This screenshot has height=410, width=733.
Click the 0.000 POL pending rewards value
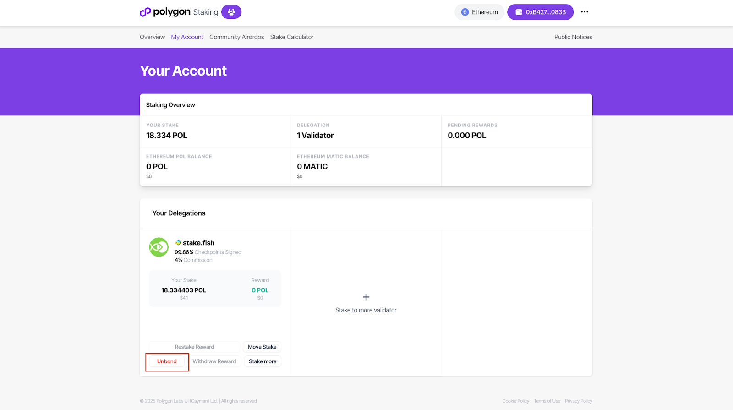click(x=467, y=136)
